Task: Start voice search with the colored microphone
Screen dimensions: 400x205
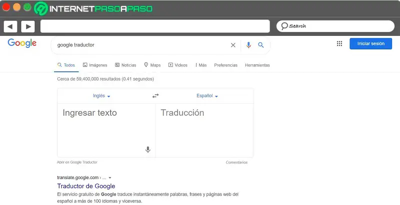Action: pos(248,45)
